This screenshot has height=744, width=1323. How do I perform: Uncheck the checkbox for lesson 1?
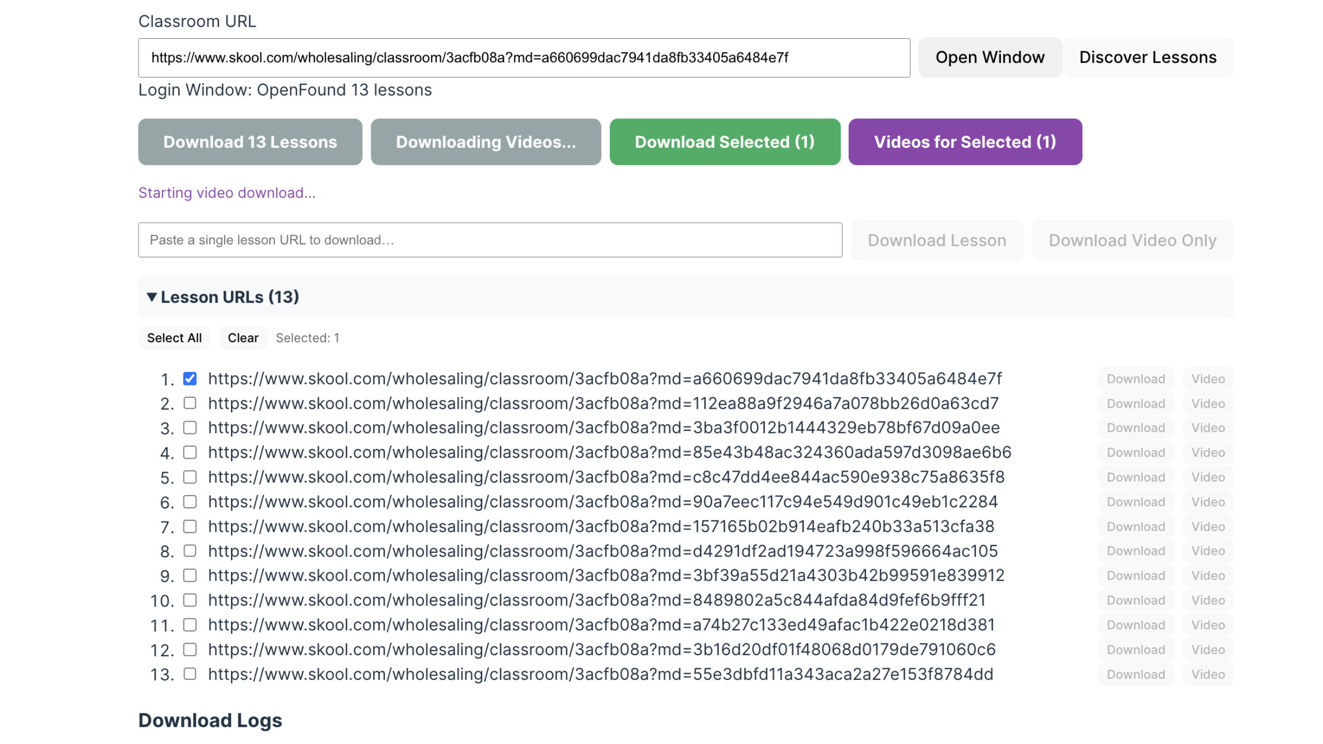[190, 379]
